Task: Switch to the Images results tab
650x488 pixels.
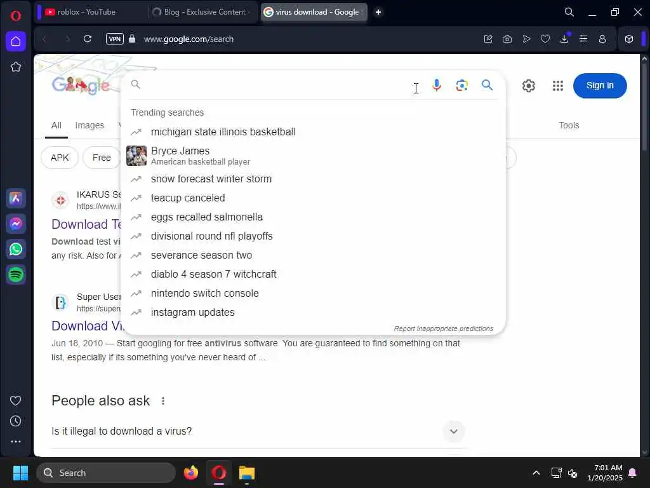Action: click(x=90, y=125)
